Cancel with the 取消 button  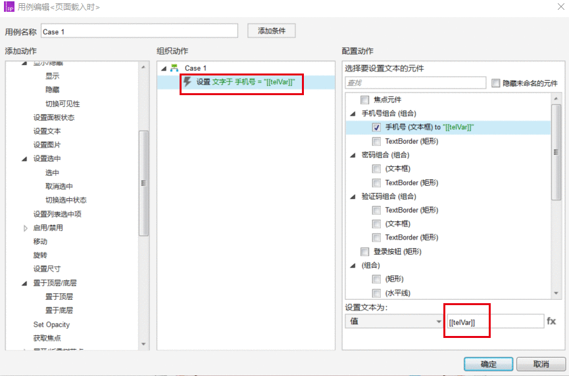click(541, 364)
